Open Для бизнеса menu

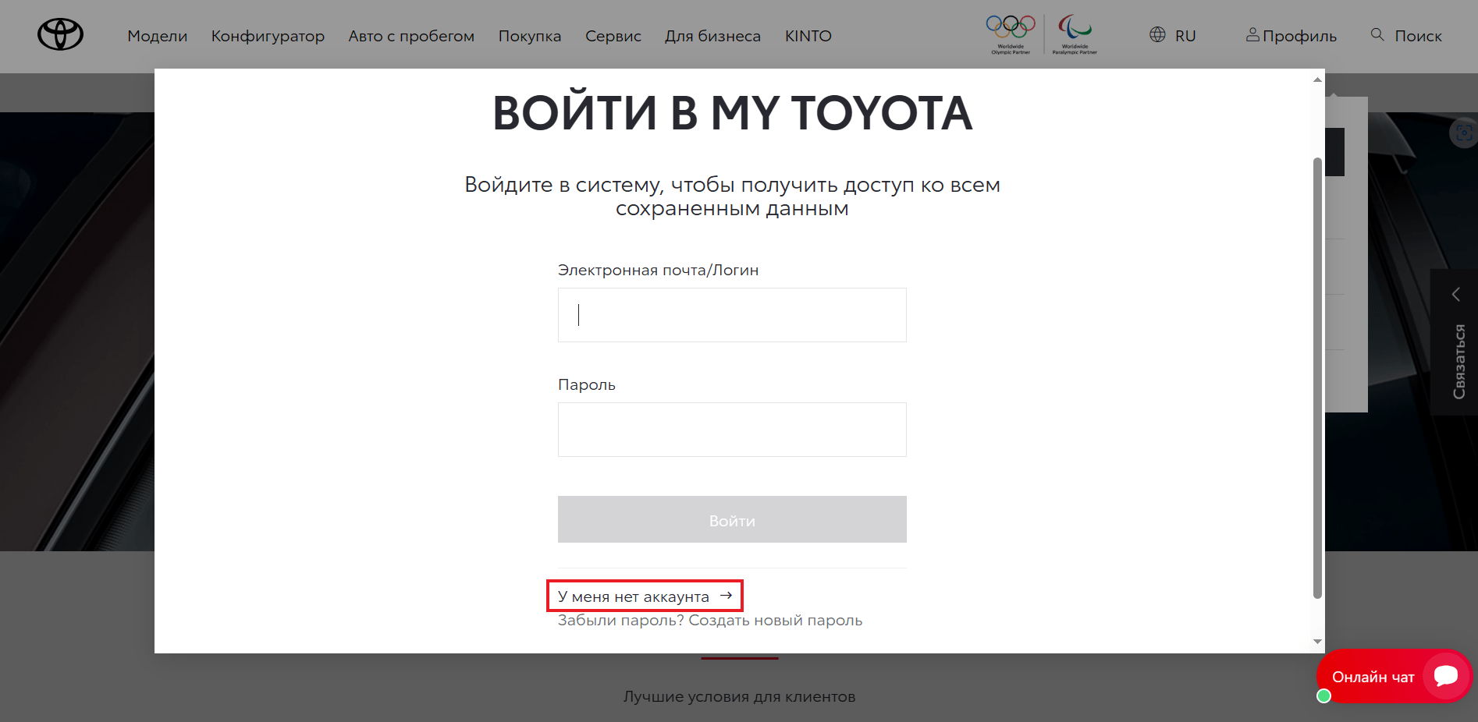(x=712, y=36)
